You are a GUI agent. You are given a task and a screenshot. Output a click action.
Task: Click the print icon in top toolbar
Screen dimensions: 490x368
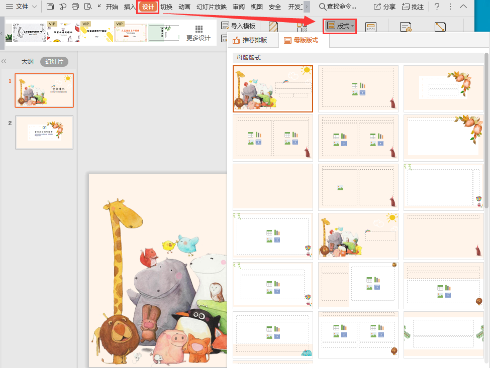[75, 7]
